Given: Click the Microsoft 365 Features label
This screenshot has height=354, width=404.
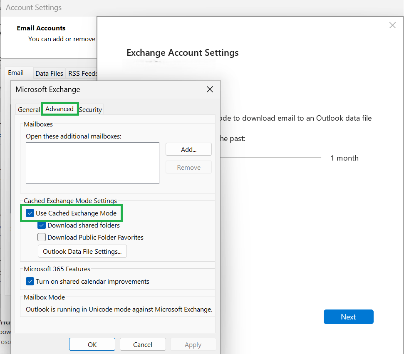Looking at the screenshot, I should click(x=57, y=269).
